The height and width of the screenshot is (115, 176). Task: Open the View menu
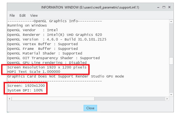pyautogui.click(x=34, y=16)
